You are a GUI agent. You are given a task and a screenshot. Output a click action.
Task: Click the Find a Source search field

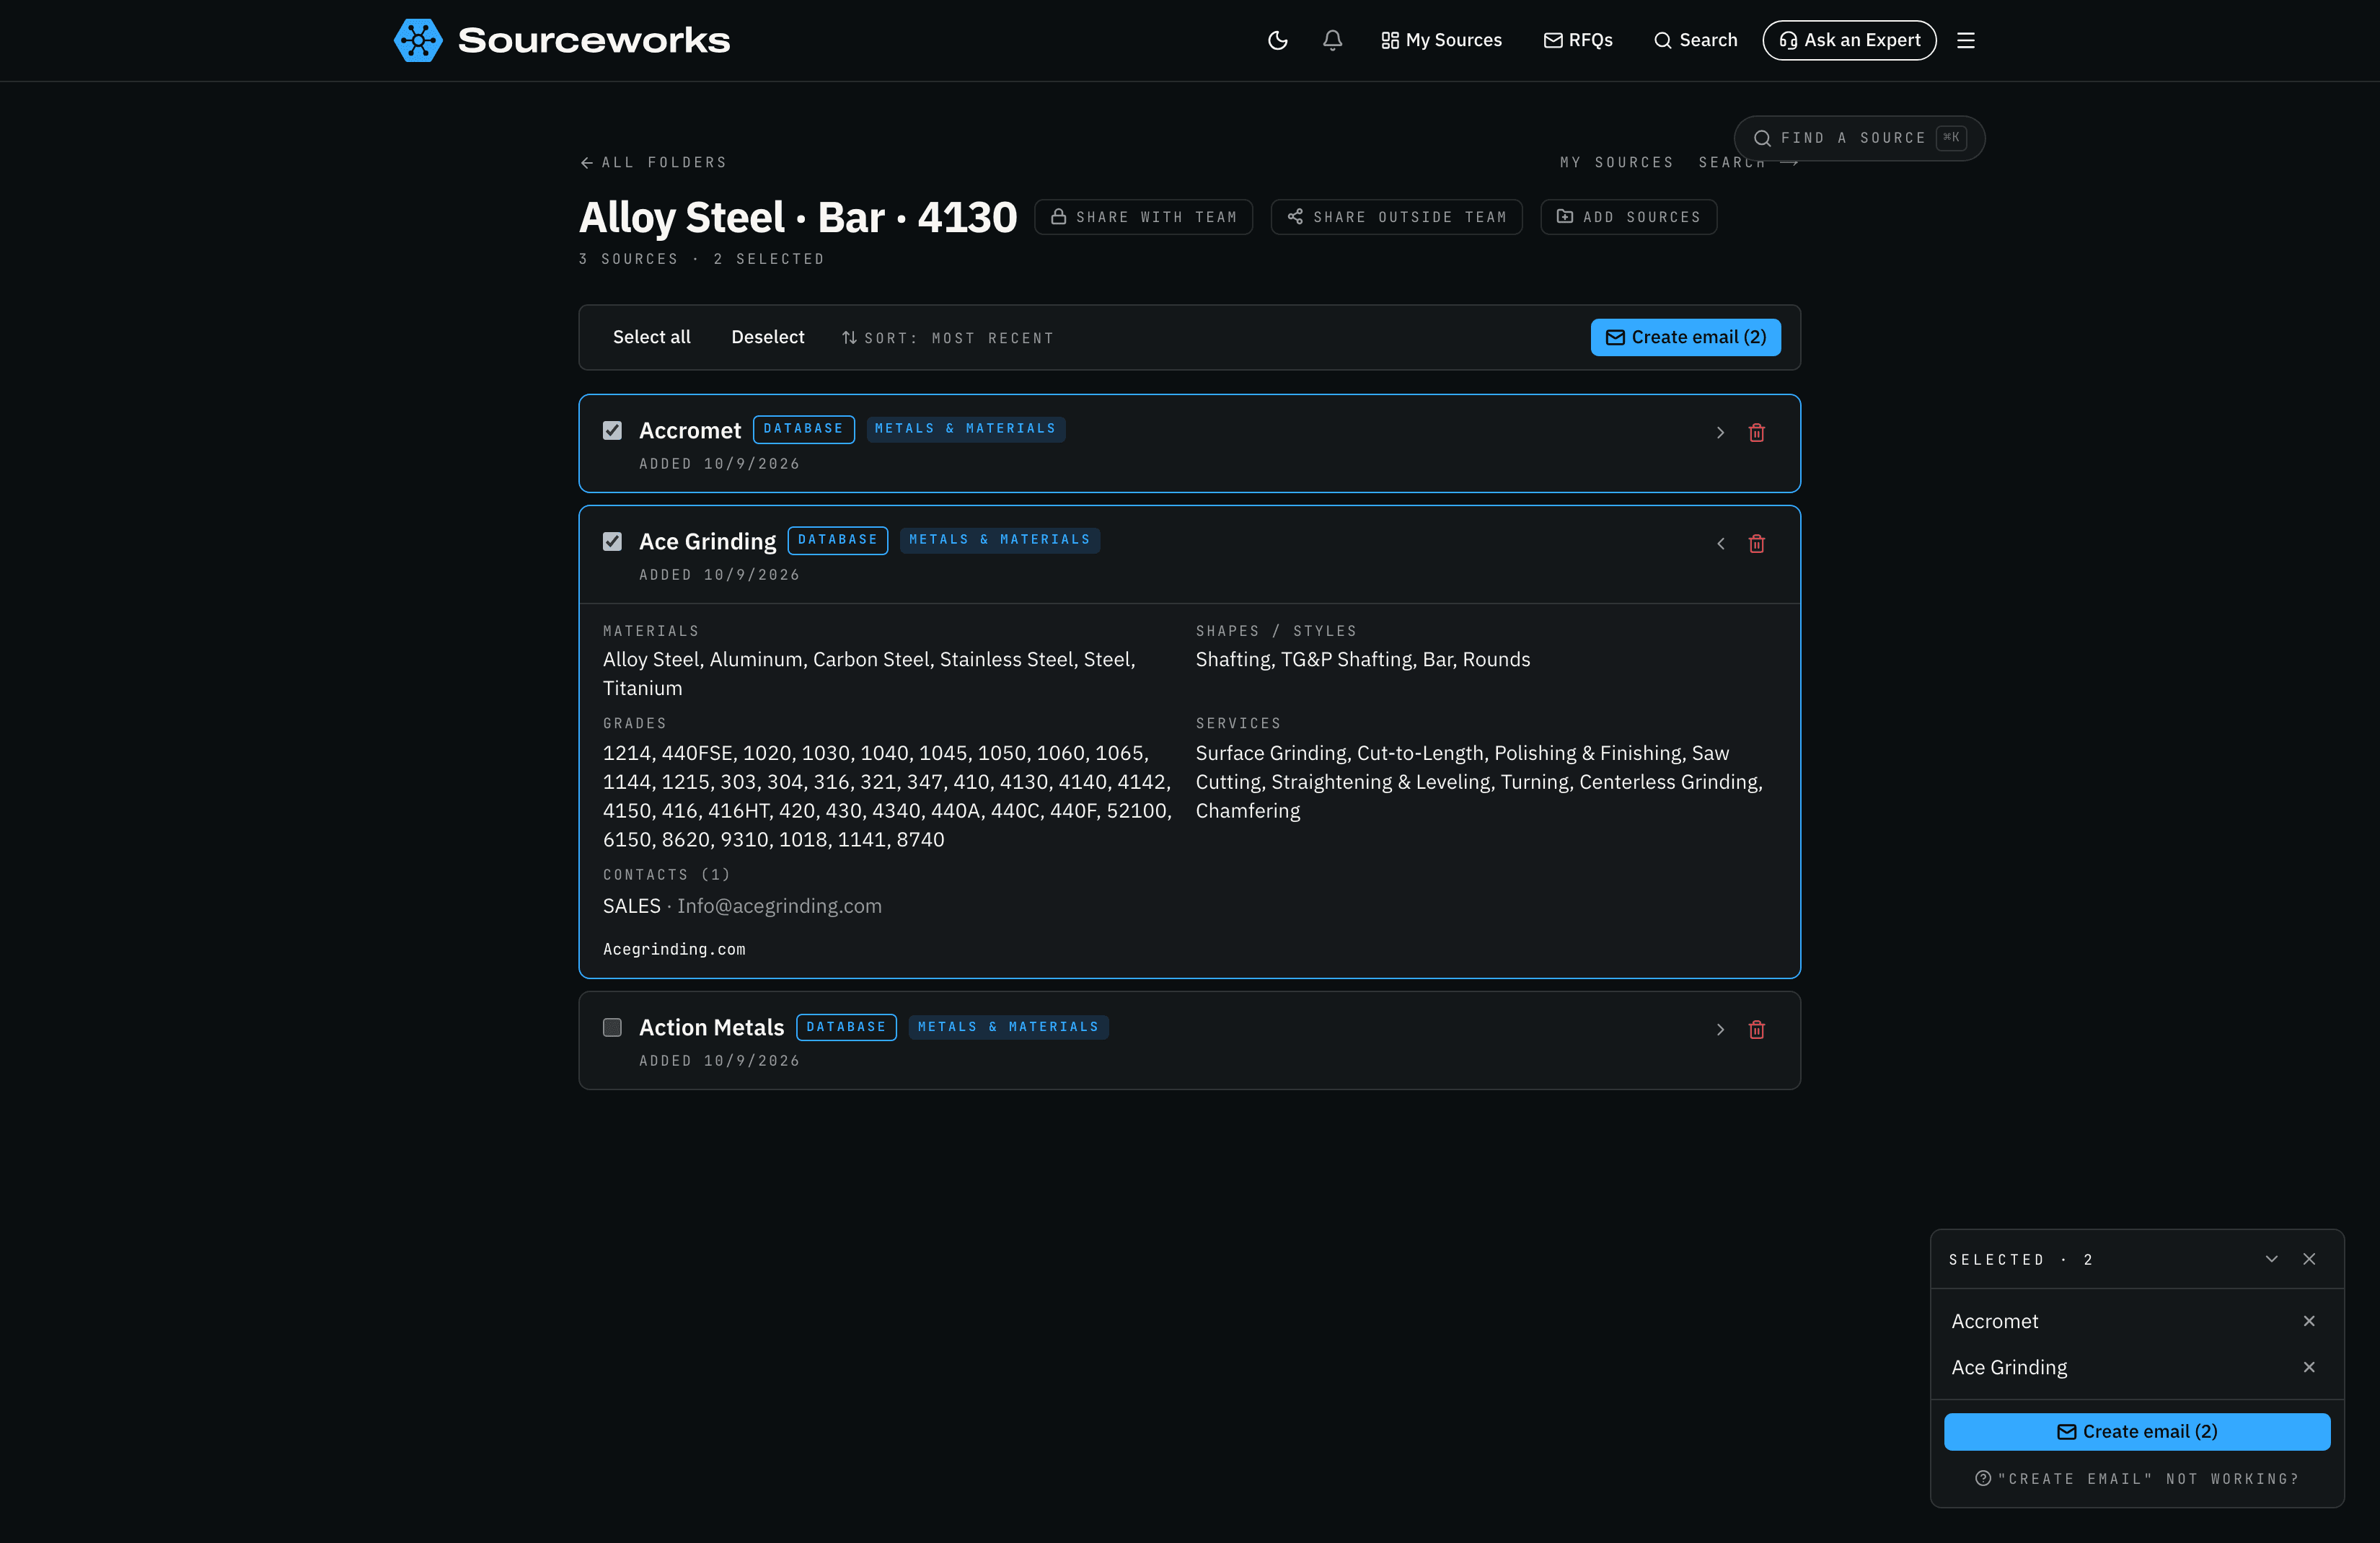[1859, 138]
